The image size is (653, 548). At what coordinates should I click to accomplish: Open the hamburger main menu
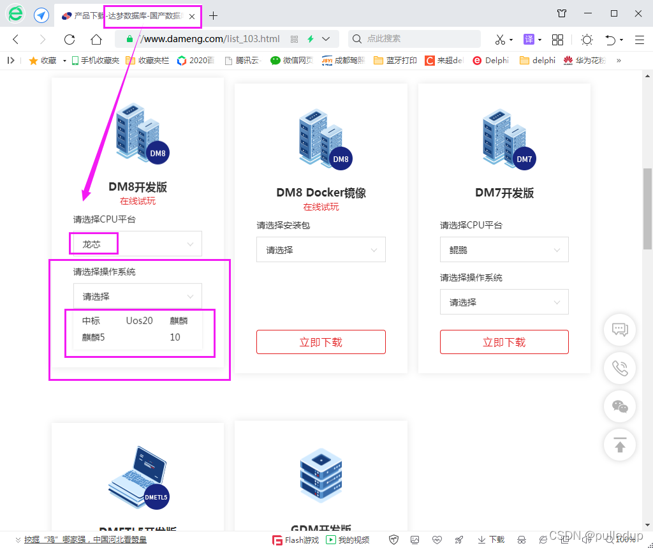(639, 40)
